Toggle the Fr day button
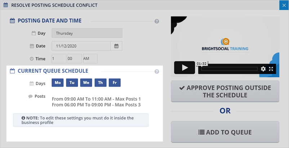The height and width of the screenshot is (148, 289). point(115,83)
